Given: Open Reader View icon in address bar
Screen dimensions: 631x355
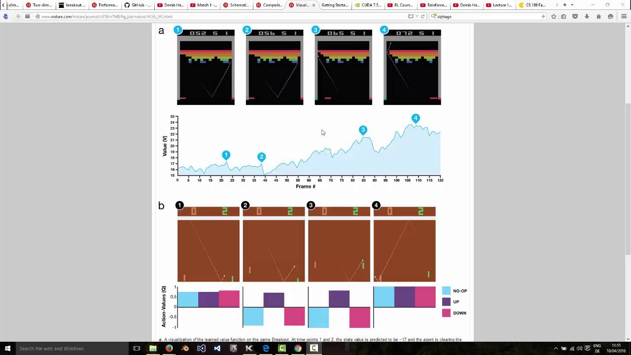Looking at the screenshot, I should [411, 16].
